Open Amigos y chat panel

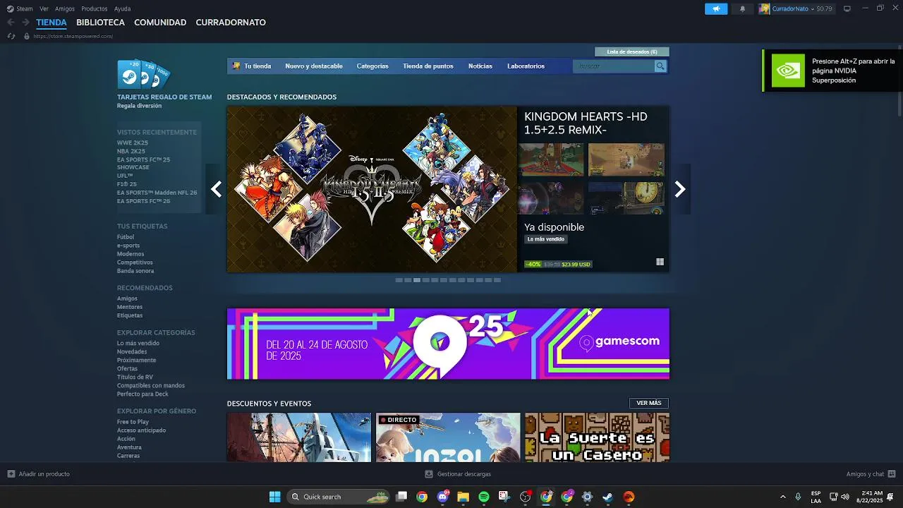tap(870, 474)
